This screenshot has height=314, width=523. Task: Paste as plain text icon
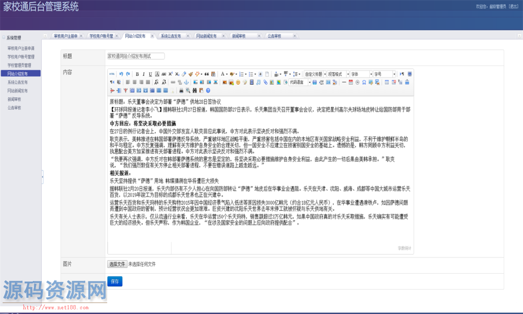[213, 74]
